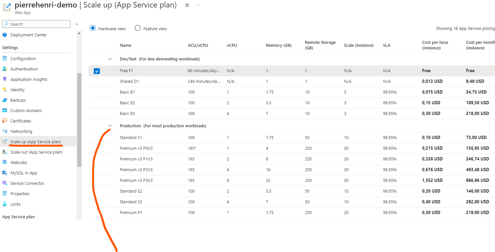Click the Custom domains icon
Image resolution: width=495 pixels, height=252 pixels.
tap(5, 110)
